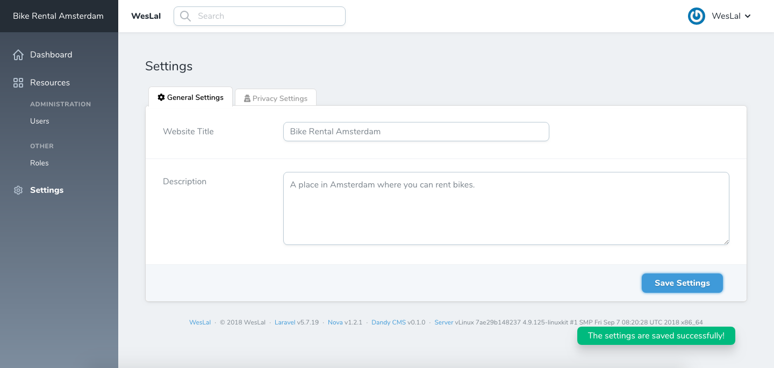Click the Website Title input field
The width and height of the screenshot is (774, 368).
click(x=416, y=132)
